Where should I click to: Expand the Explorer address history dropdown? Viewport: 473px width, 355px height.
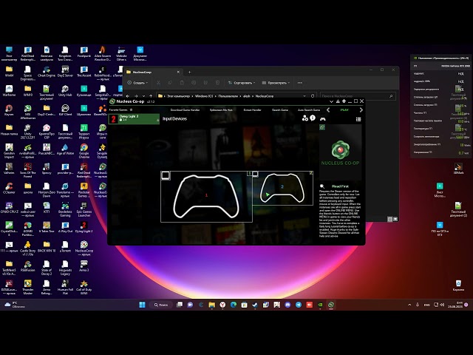pyautogui.click(x=304, y=96)
